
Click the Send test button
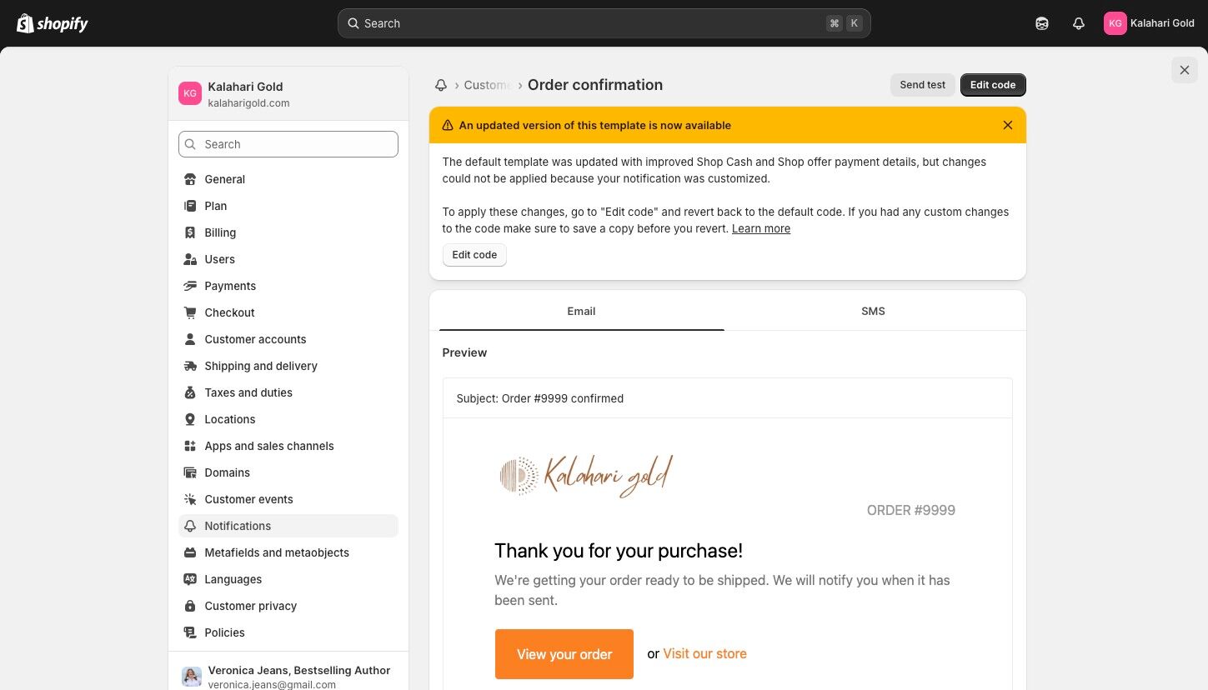click(922, 85)
